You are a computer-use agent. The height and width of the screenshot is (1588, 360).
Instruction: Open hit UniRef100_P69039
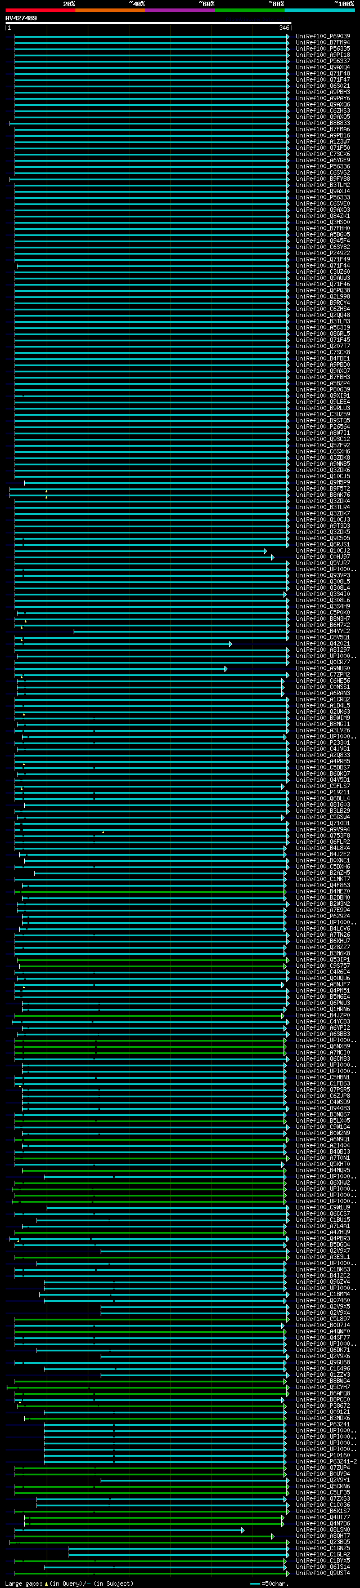pos(322,37)
